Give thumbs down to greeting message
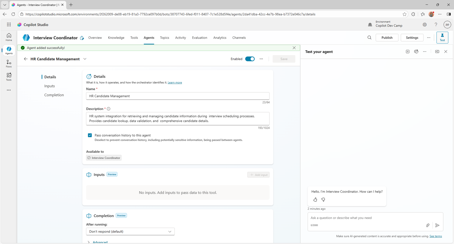The height and width of the screenshot is (244, 454). point(323,200)
